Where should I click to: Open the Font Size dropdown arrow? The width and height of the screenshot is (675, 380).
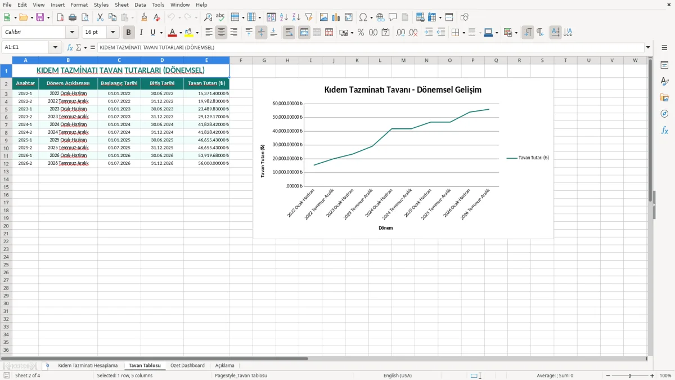(x=112, y=33)
